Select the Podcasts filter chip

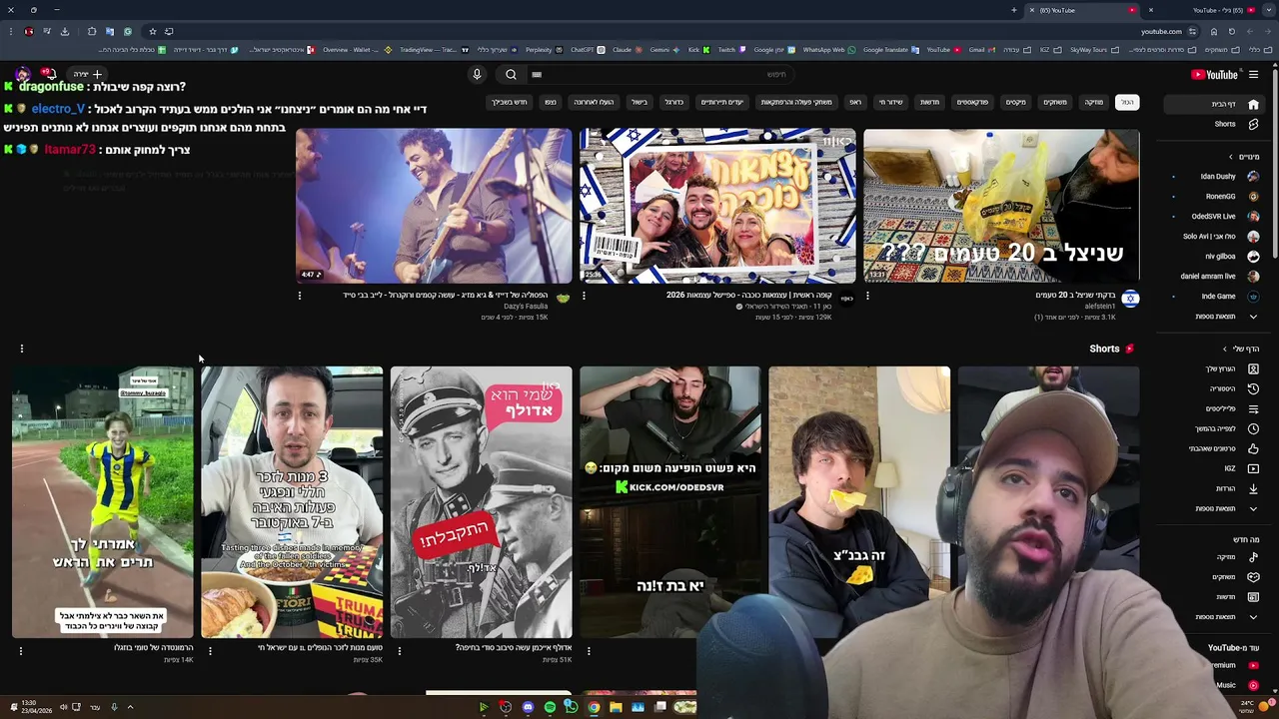pyautogui.click(x=973, y=102)
